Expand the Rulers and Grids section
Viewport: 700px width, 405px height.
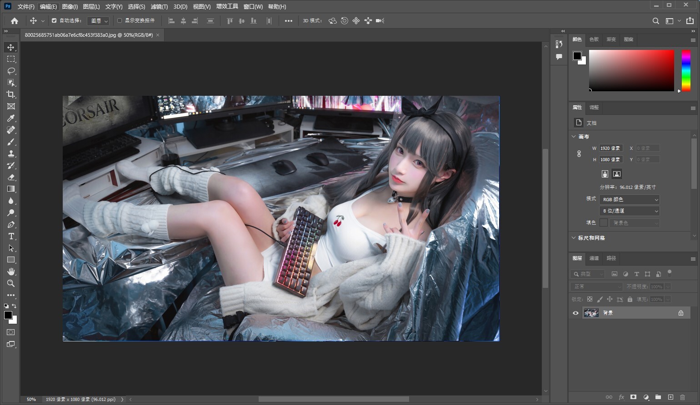point(574,237)
